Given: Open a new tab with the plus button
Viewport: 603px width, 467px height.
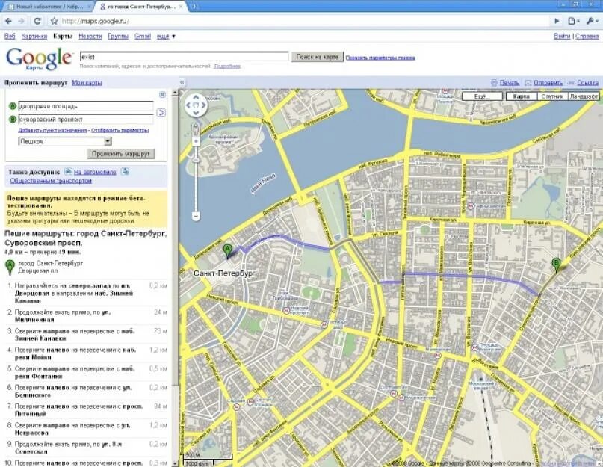Looking at the screenshot, I should tap(194, 7).
